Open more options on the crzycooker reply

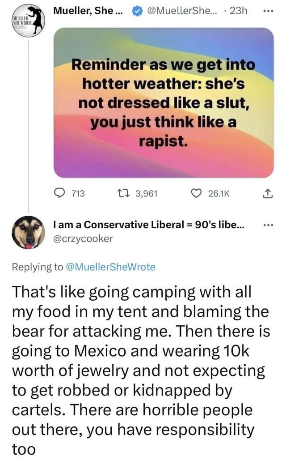coord(268,226)
